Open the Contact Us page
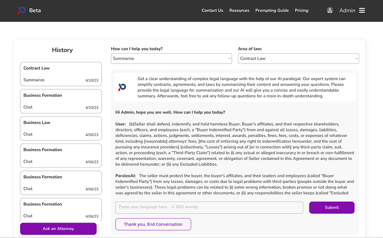Viewport: 383px width, 238px height. coord(212,10)
